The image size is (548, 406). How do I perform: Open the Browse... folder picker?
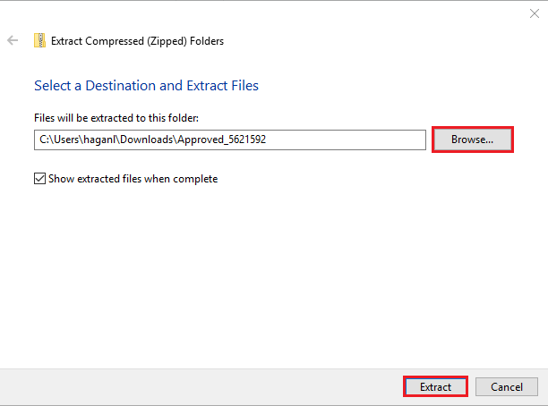point(473,140)
